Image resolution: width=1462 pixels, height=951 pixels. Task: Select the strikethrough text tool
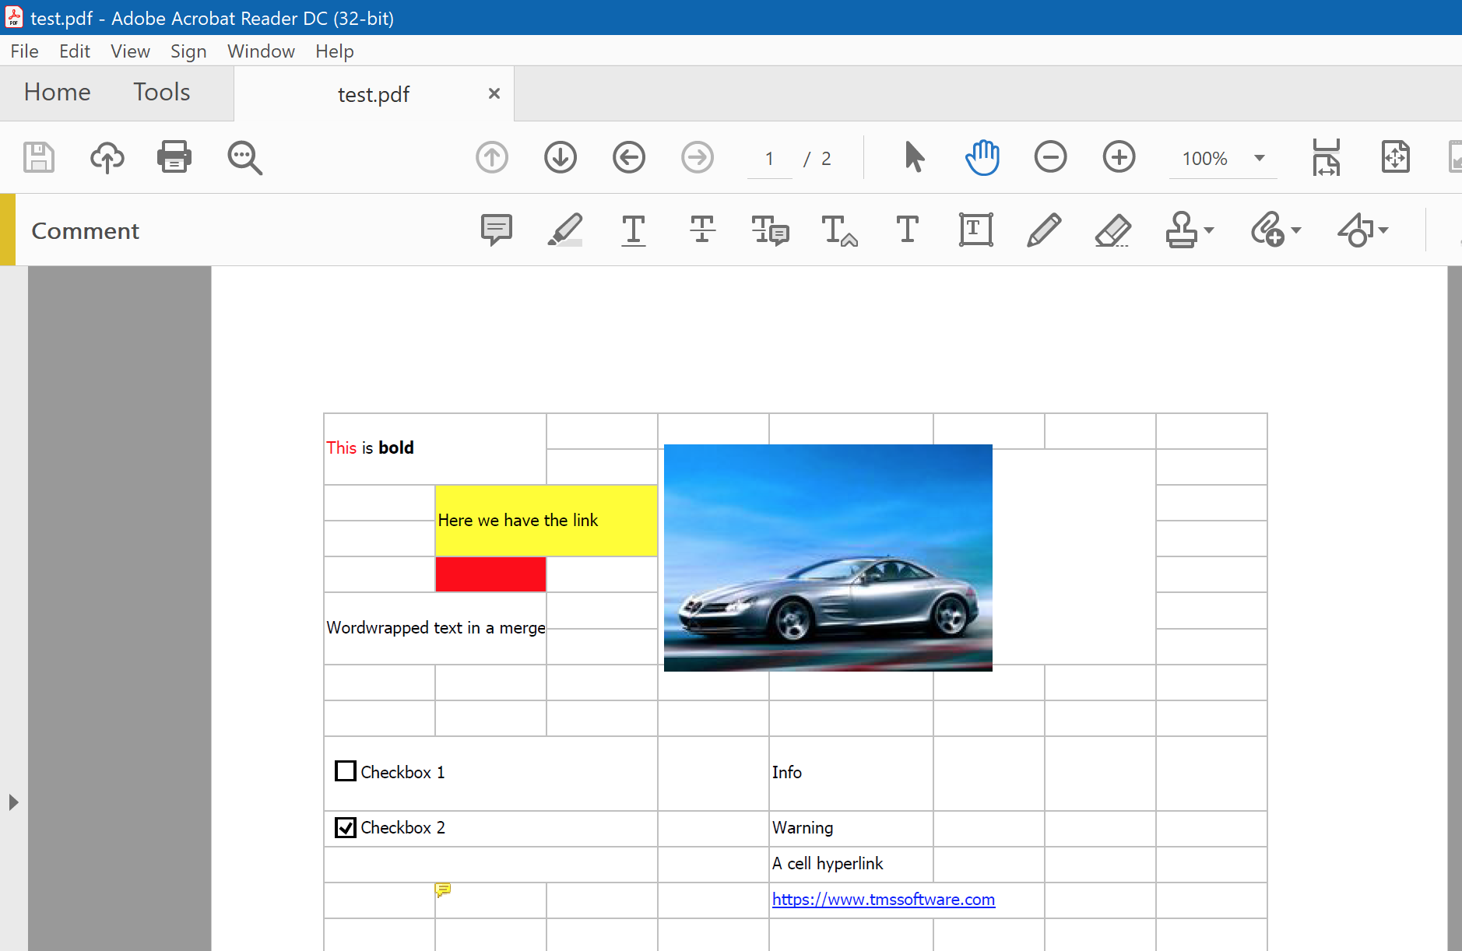(701, 230)
